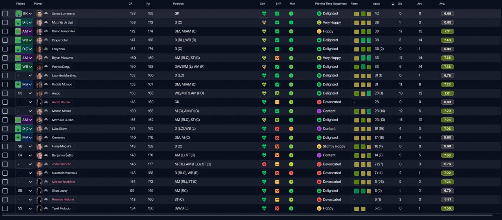
Task: Tick the checkbox for Shea Lacey
Action: point(5,191)
